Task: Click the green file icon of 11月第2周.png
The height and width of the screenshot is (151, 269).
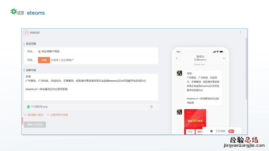Action: [28, 107]
